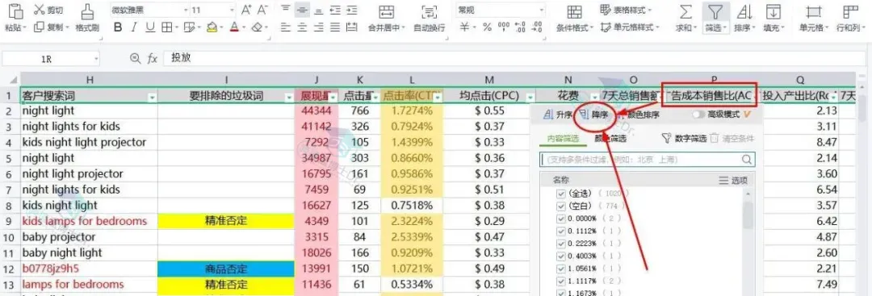Uncheck the (全选) select all checkbox
This screenshot has height=296, width=872.
point(560,194)
